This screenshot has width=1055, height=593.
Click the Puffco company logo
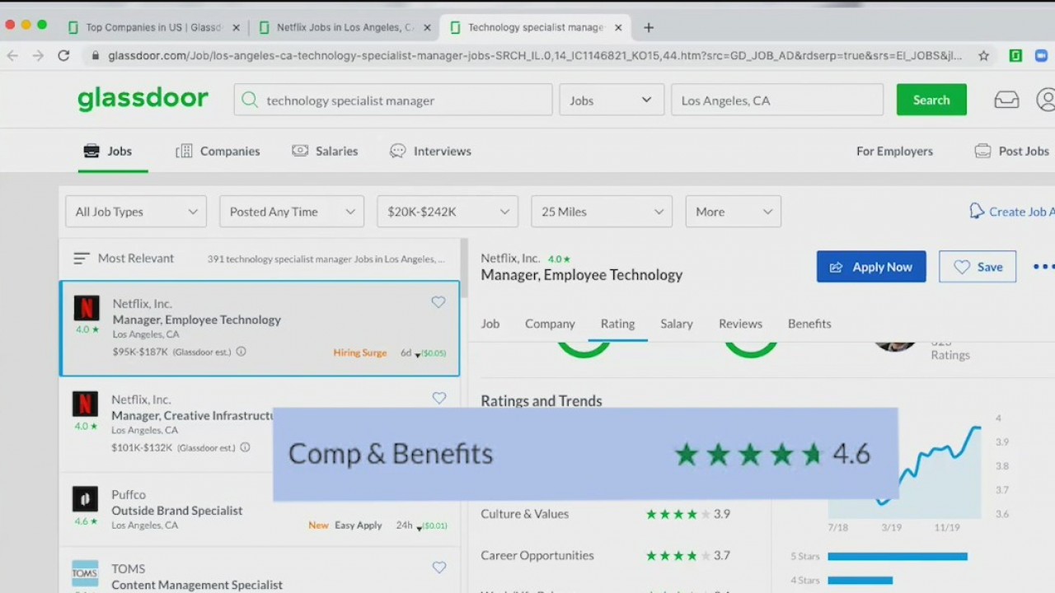click(x=85, y=498)
